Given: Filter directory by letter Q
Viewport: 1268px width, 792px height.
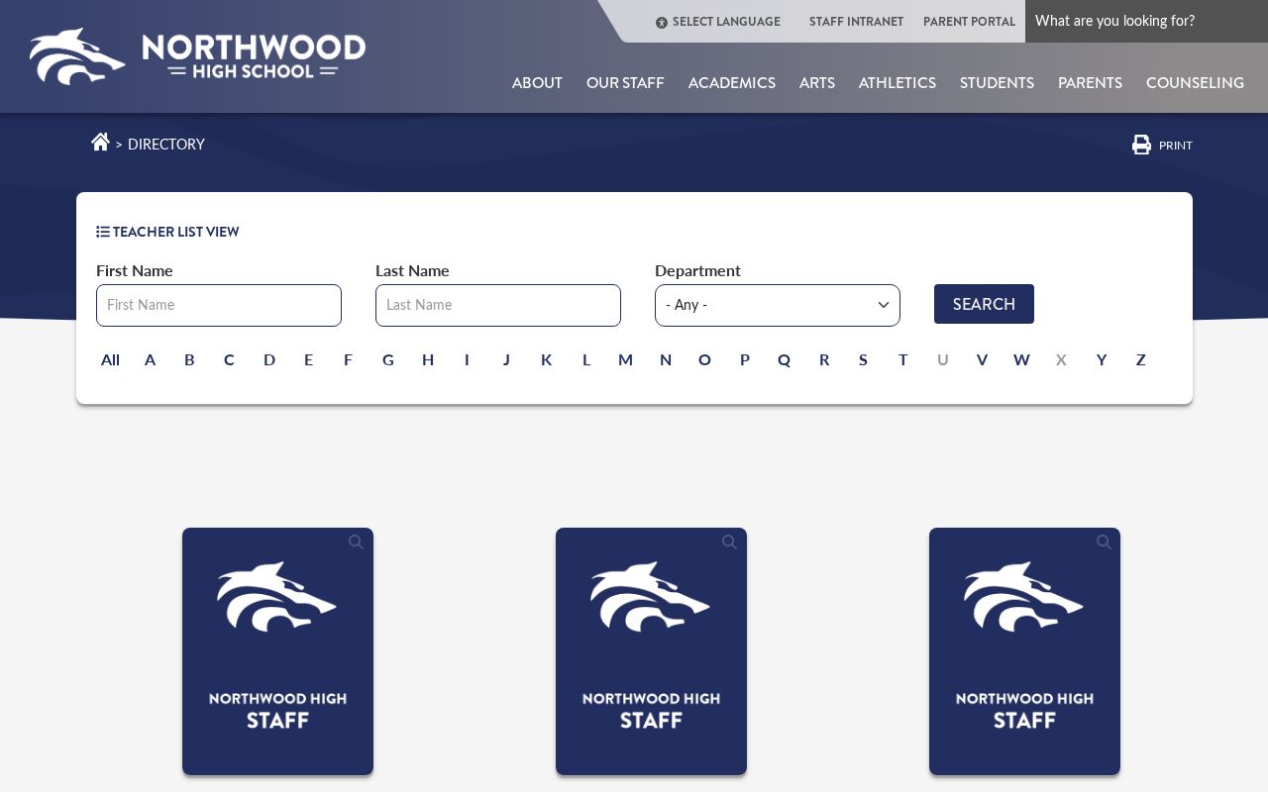Looking at the screenshot, I should [784, 359].
